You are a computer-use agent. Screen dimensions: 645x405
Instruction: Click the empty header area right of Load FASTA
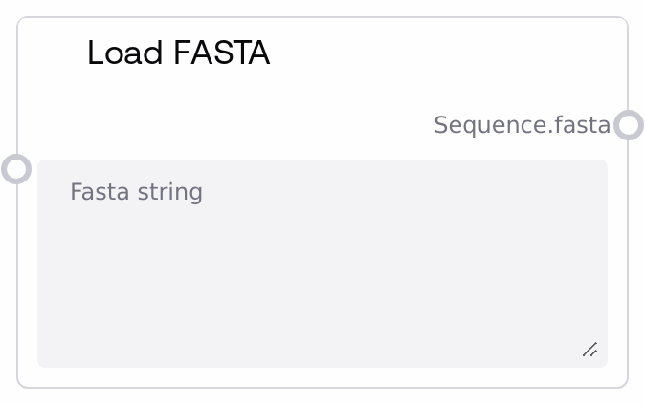click(440, 53)
